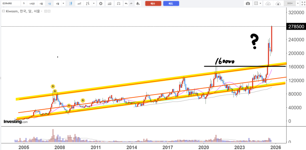
Task: Undo the last chart action
Action: coord(126,4)
